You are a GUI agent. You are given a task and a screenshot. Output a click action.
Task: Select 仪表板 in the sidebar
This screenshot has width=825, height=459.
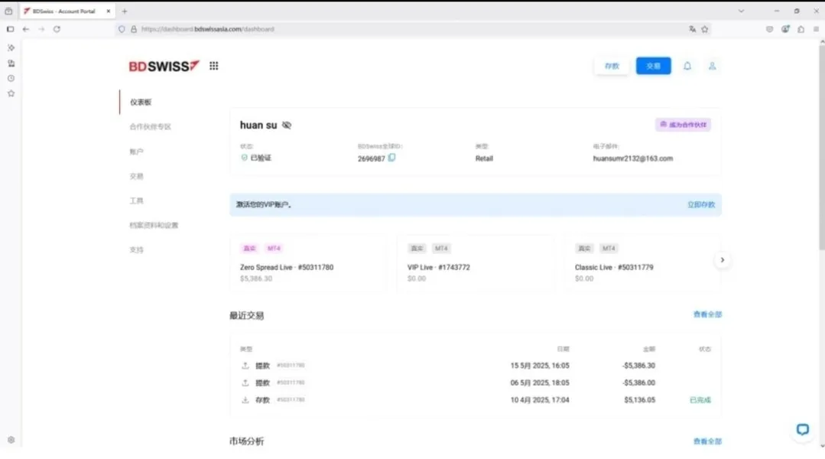click(141, 102)
